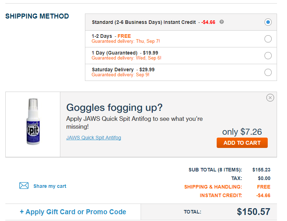Click the Standard Instant Credit option label
287x221 pixels.
pyautogui.click(x=143, y=22)
